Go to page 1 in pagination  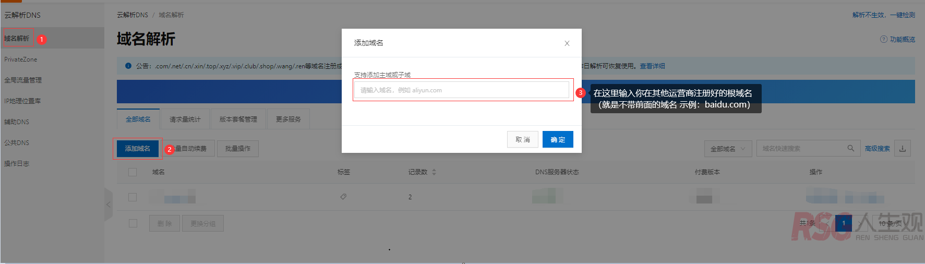point(844,223)
